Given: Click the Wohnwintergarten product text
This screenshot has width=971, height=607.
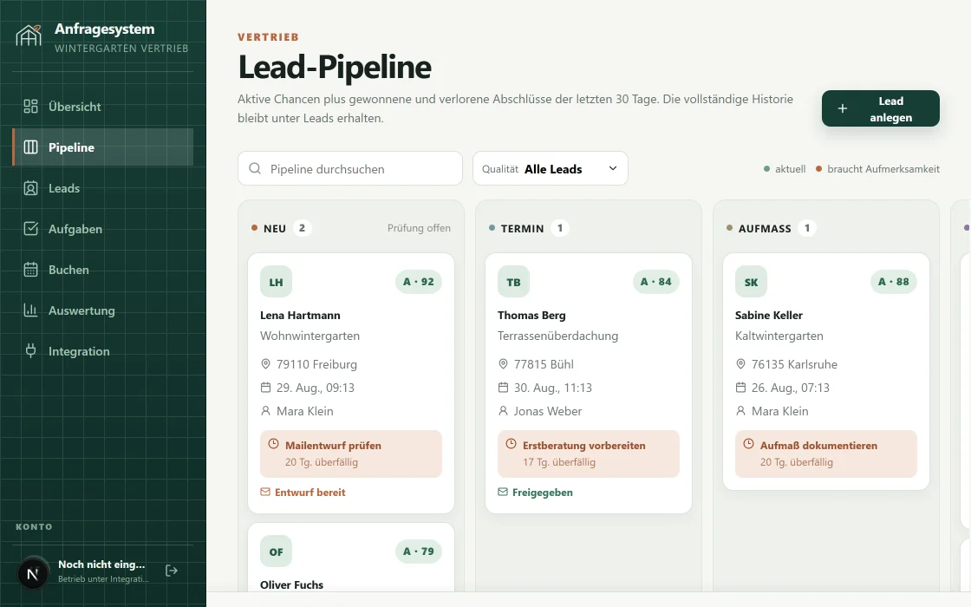Looking at the screenshot, I should (x=310, y=336).
